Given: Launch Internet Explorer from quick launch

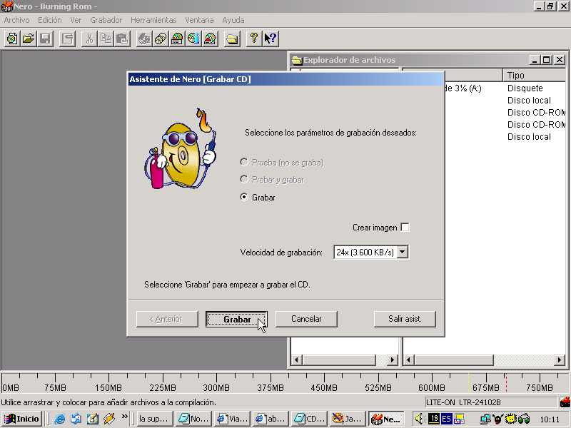Looking at the screenshot, I should click(x=60, y=419).
